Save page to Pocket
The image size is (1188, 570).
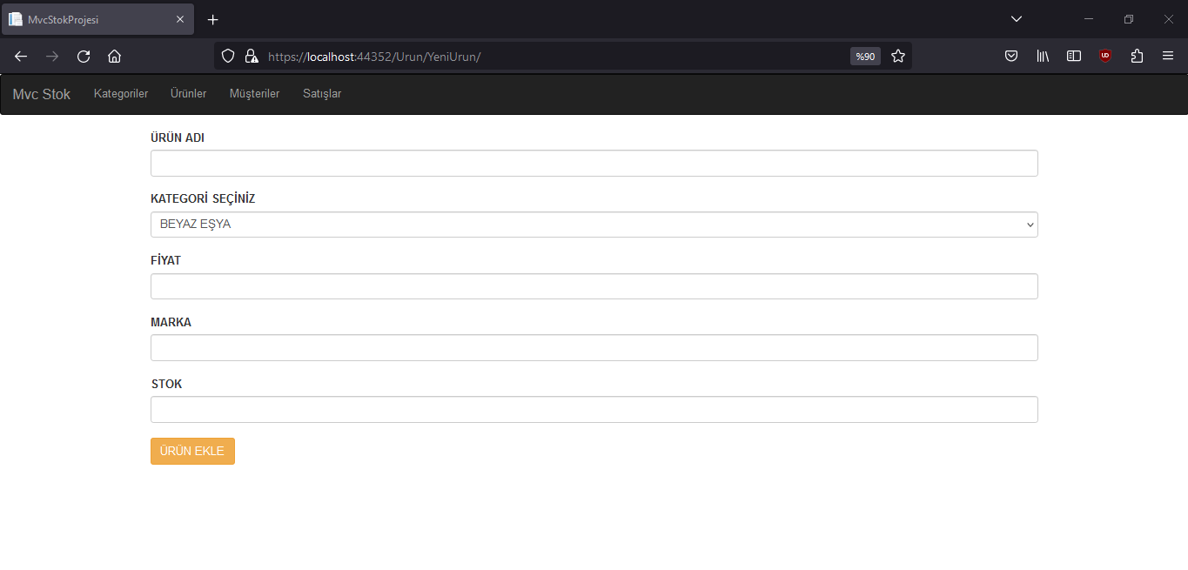tap(1011, 56)
